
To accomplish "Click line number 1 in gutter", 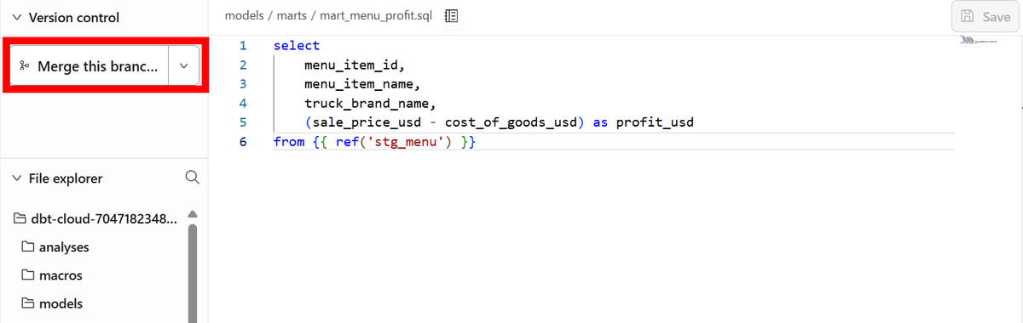I will 243,46.
